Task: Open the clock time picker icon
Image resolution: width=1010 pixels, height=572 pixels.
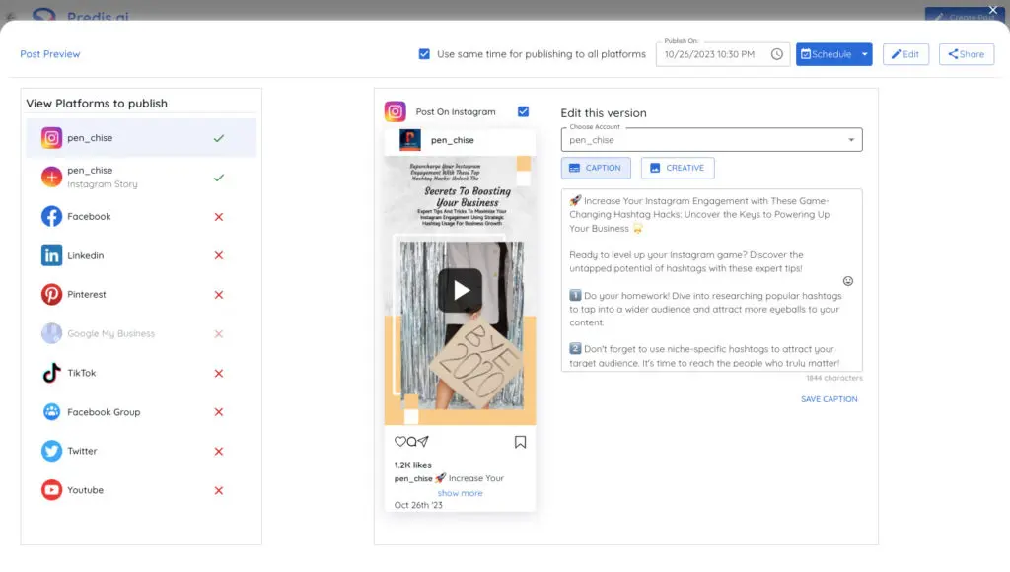Action: coord(777,55)
